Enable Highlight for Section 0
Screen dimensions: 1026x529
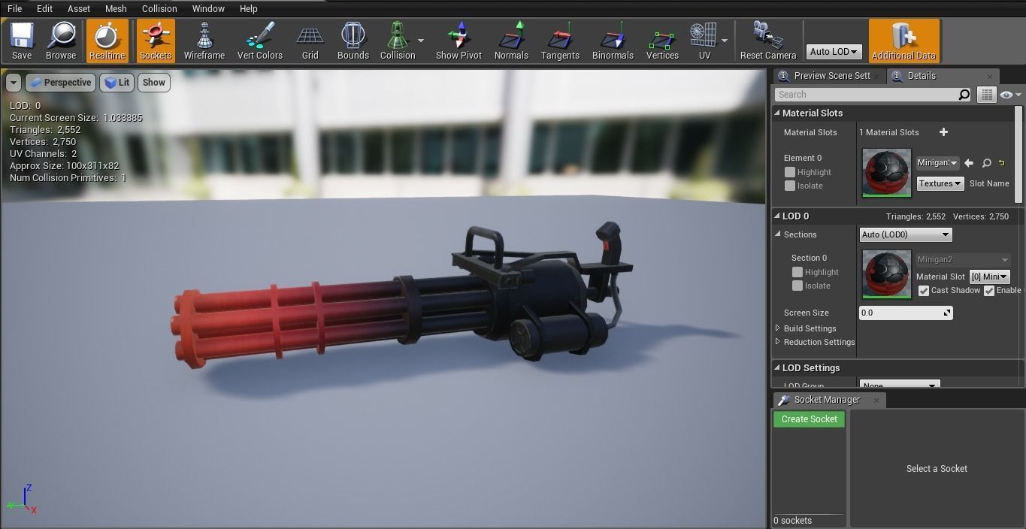pyautogui.click(x=797, y=272)
